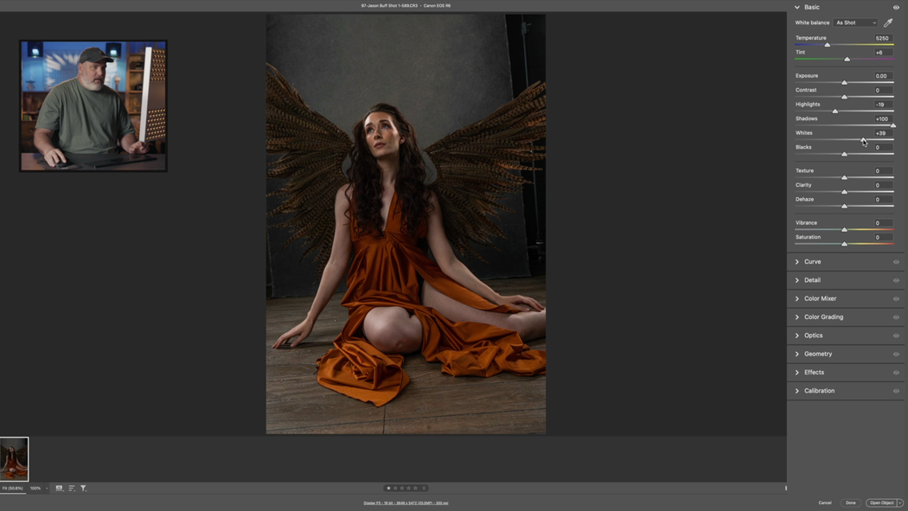Toggle visibility of Curve panel edits
Screen dimensions: 908x511
[896, 262]
